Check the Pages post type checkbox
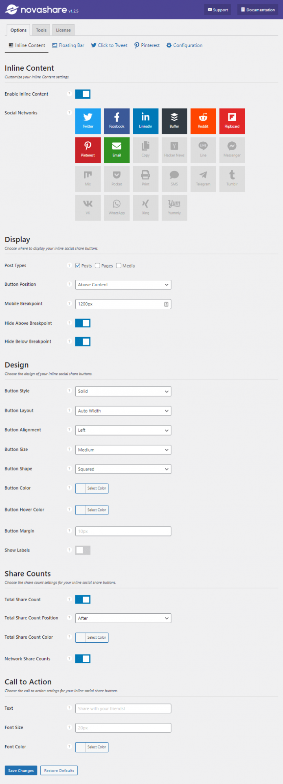 coord(97,265)
